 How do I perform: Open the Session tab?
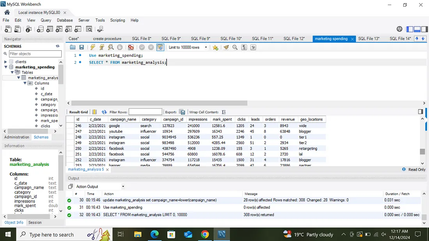pos(35,222)
